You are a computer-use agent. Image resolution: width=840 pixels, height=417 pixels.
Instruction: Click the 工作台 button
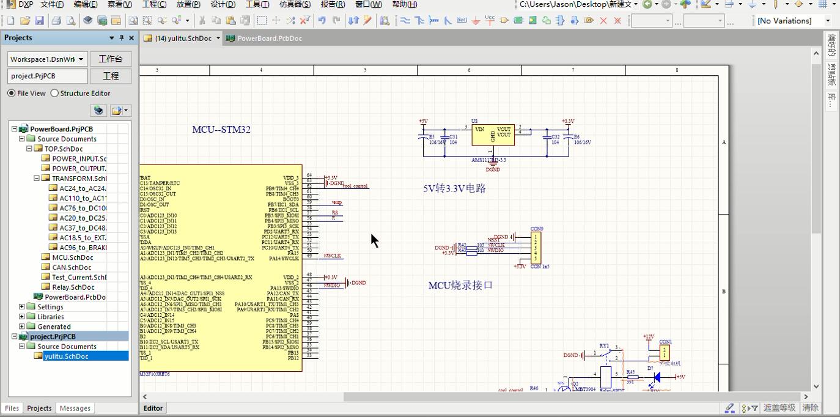(x=111, y=59)
